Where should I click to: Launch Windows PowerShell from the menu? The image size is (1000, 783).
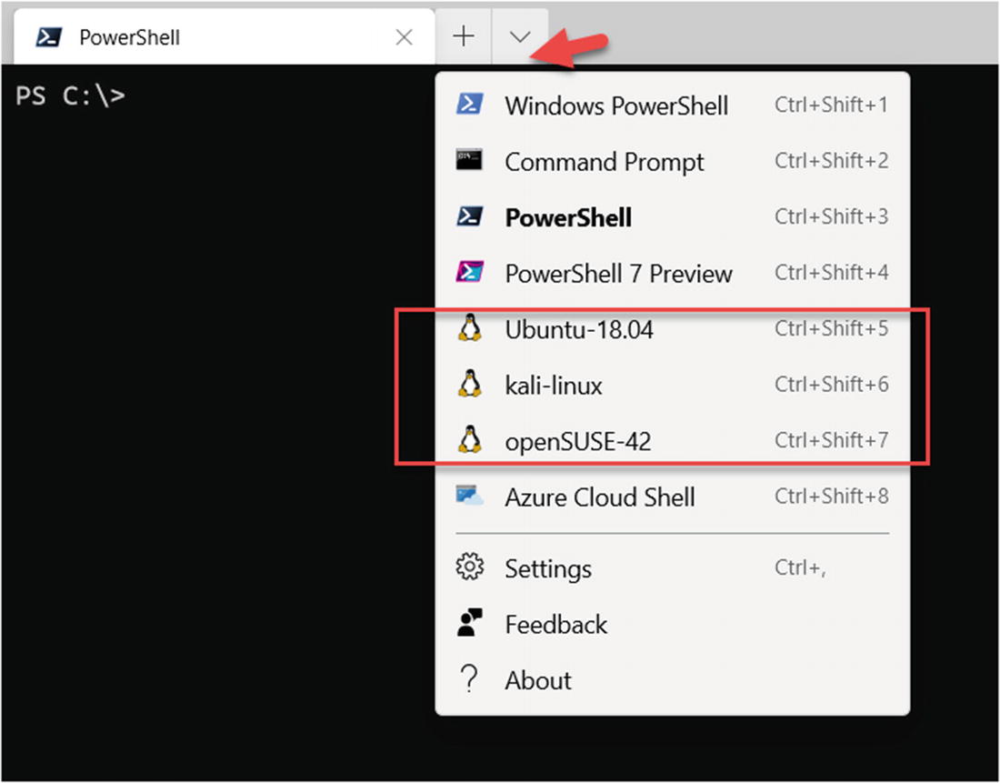click(672, 105)
